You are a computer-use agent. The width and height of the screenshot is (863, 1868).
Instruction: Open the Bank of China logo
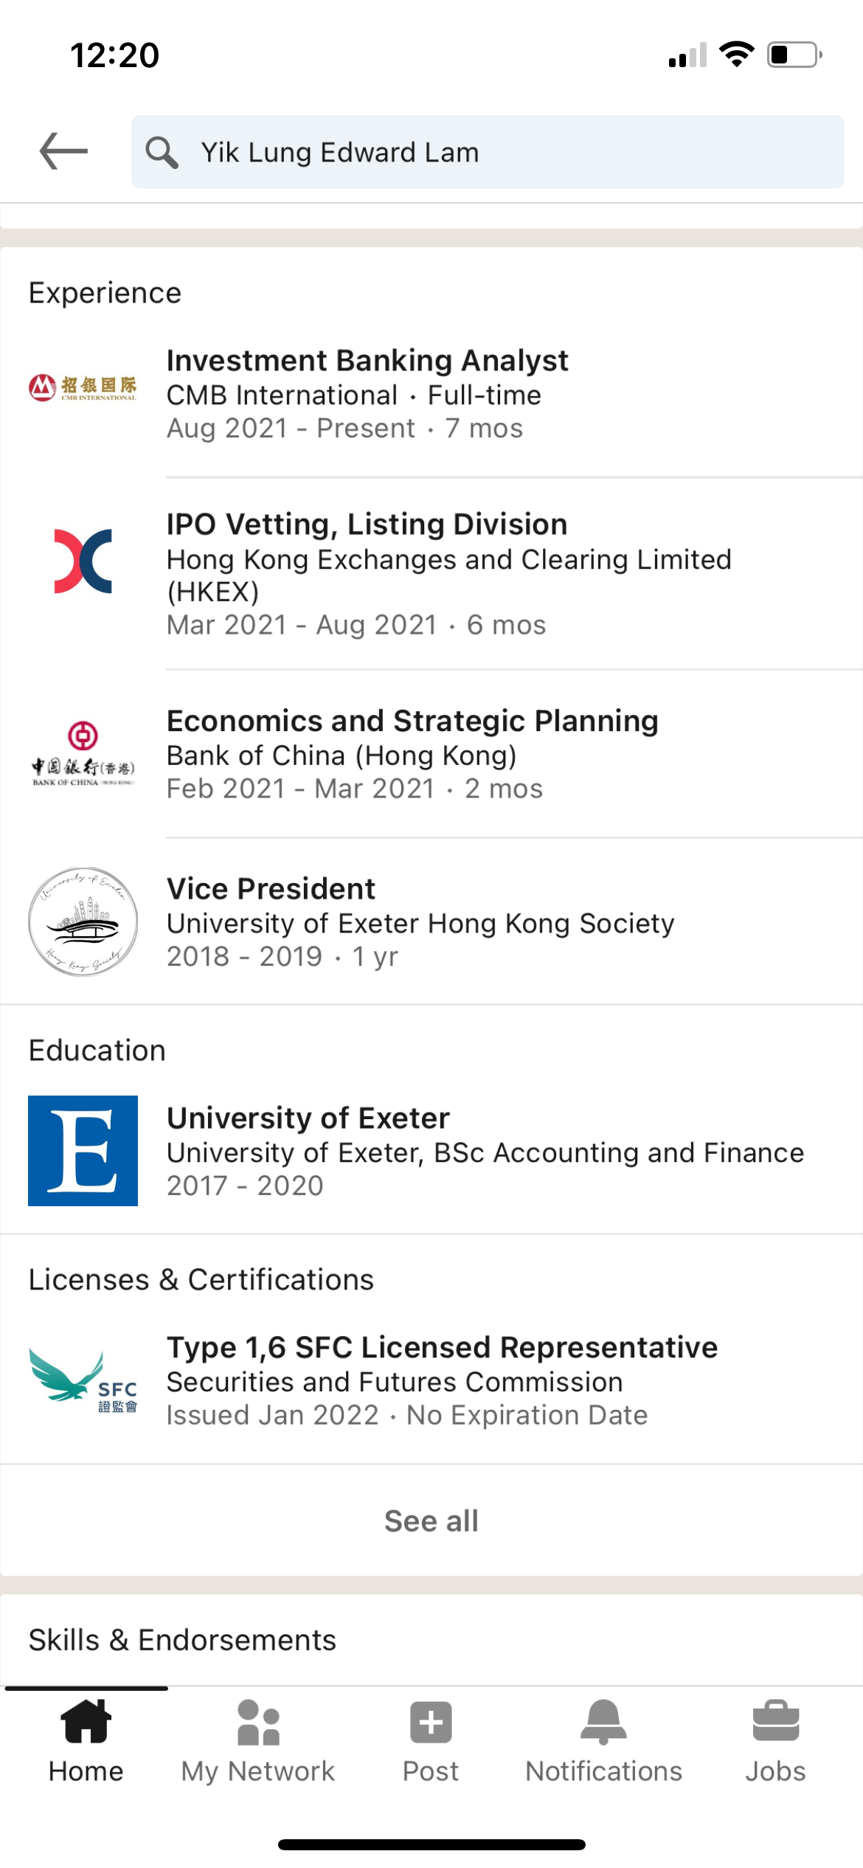(x=83, y=754)
